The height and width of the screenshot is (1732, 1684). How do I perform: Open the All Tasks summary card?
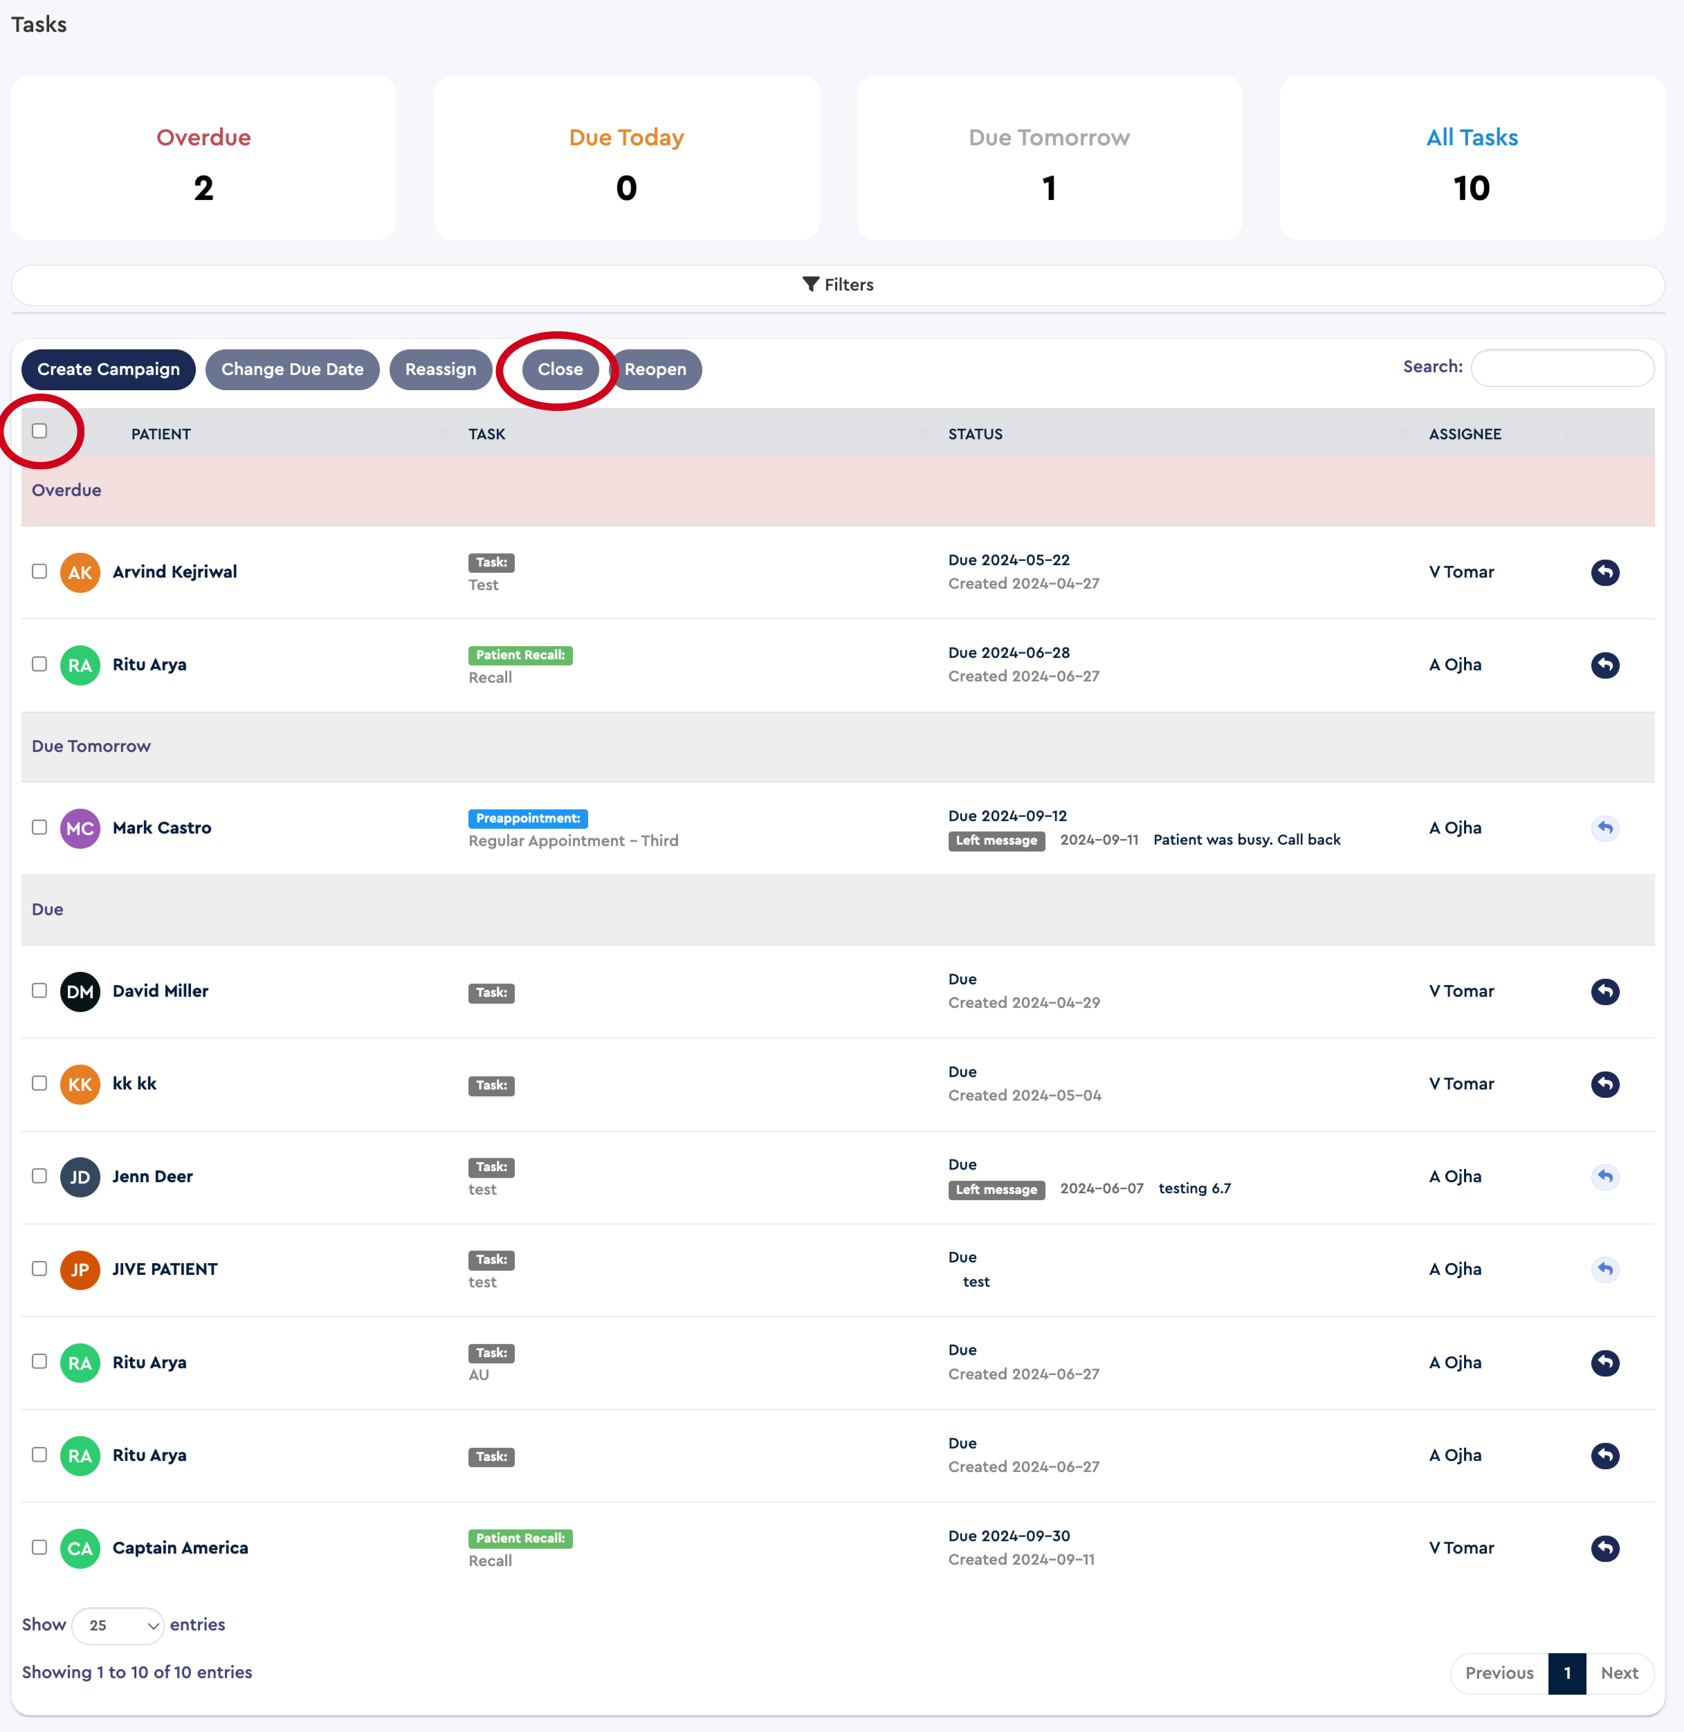pos(1472,158)
